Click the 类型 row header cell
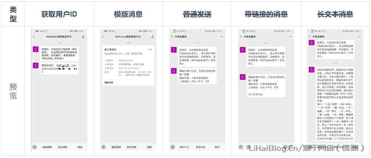 [x=13, y=14]
